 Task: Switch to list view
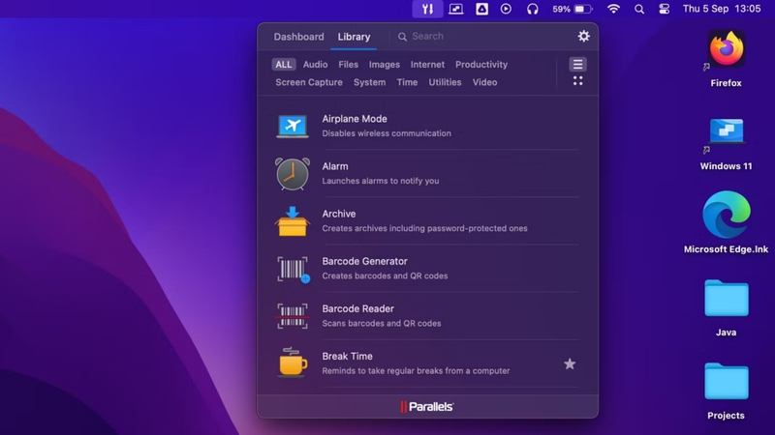click(x=577, y=64)
